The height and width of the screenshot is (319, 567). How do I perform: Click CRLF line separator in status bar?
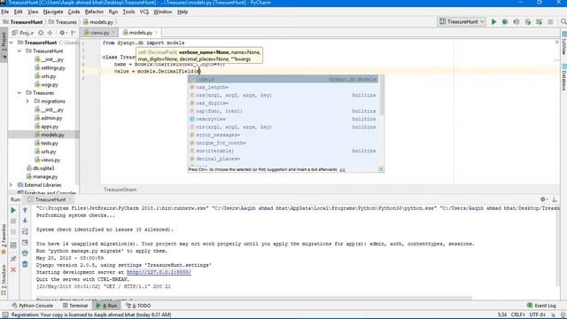517,315
